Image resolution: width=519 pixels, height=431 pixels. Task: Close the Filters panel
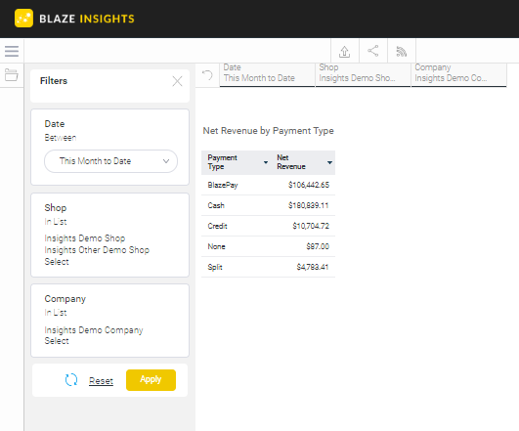(x=178, y=81)
